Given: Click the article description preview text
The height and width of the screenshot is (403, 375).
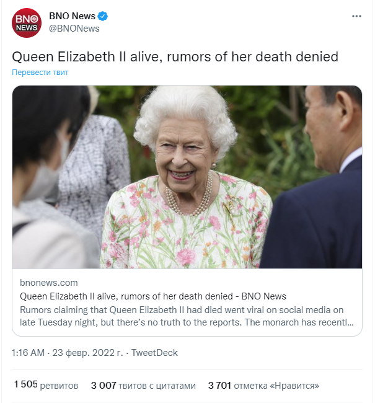Looking at the screenshot, I should [x=187, y=316].
